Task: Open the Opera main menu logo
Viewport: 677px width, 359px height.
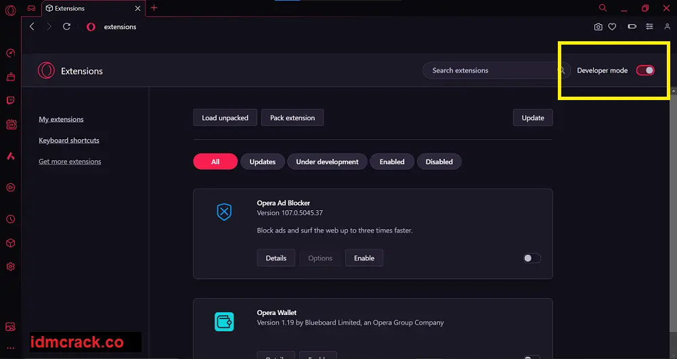Action: pos(10,10)
